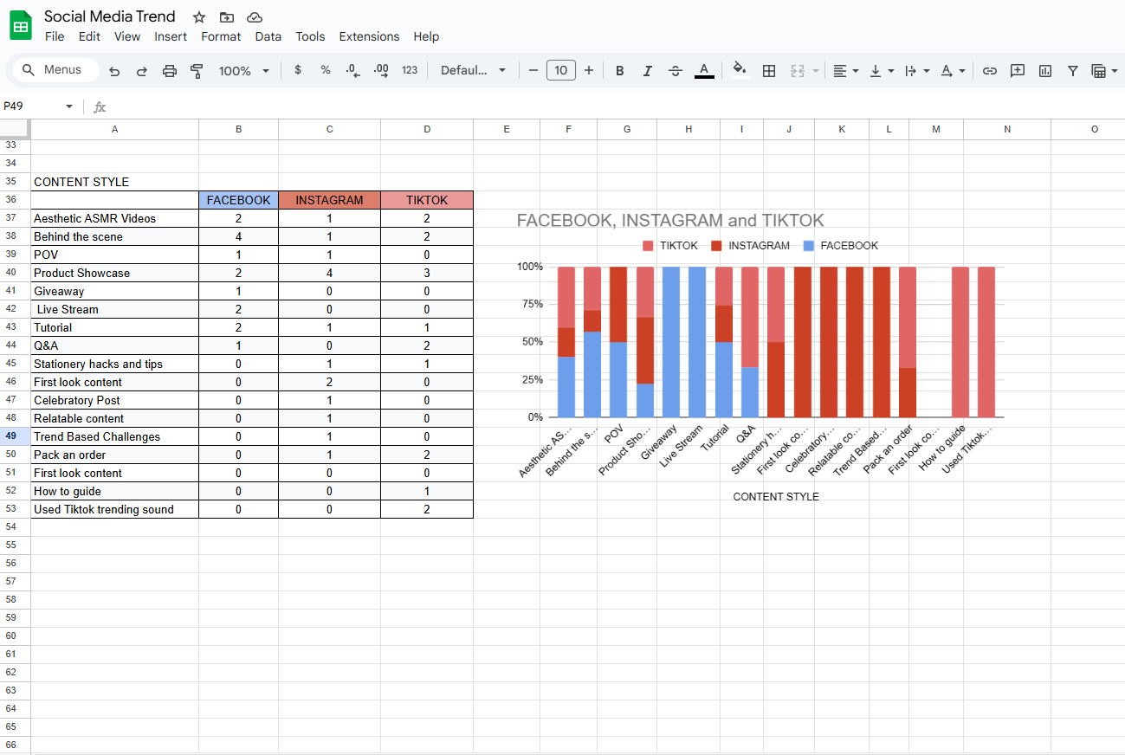
Task: Select the CONTENT STYLE cell in column A
Action: (114, 182)
